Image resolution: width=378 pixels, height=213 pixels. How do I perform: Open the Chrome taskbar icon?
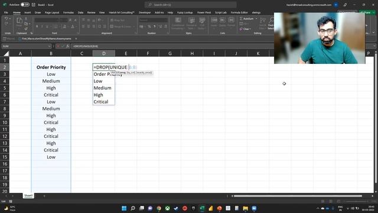point(159,208)
